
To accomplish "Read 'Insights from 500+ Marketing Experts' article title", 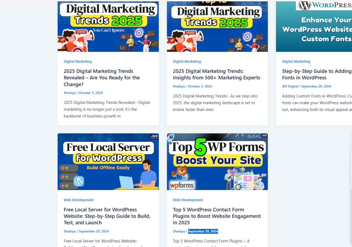I will 216,74.
